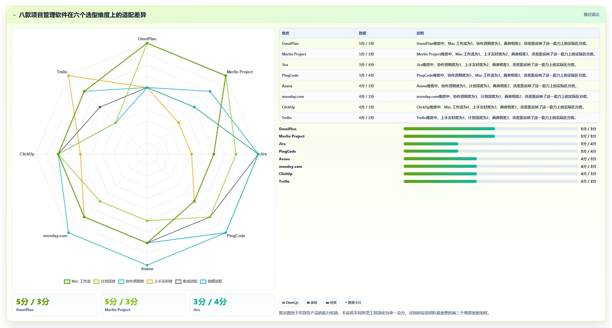Click the teal outermost data point near Asana
Viewport: 612px width, 328px height.
(x=147, y=265)
